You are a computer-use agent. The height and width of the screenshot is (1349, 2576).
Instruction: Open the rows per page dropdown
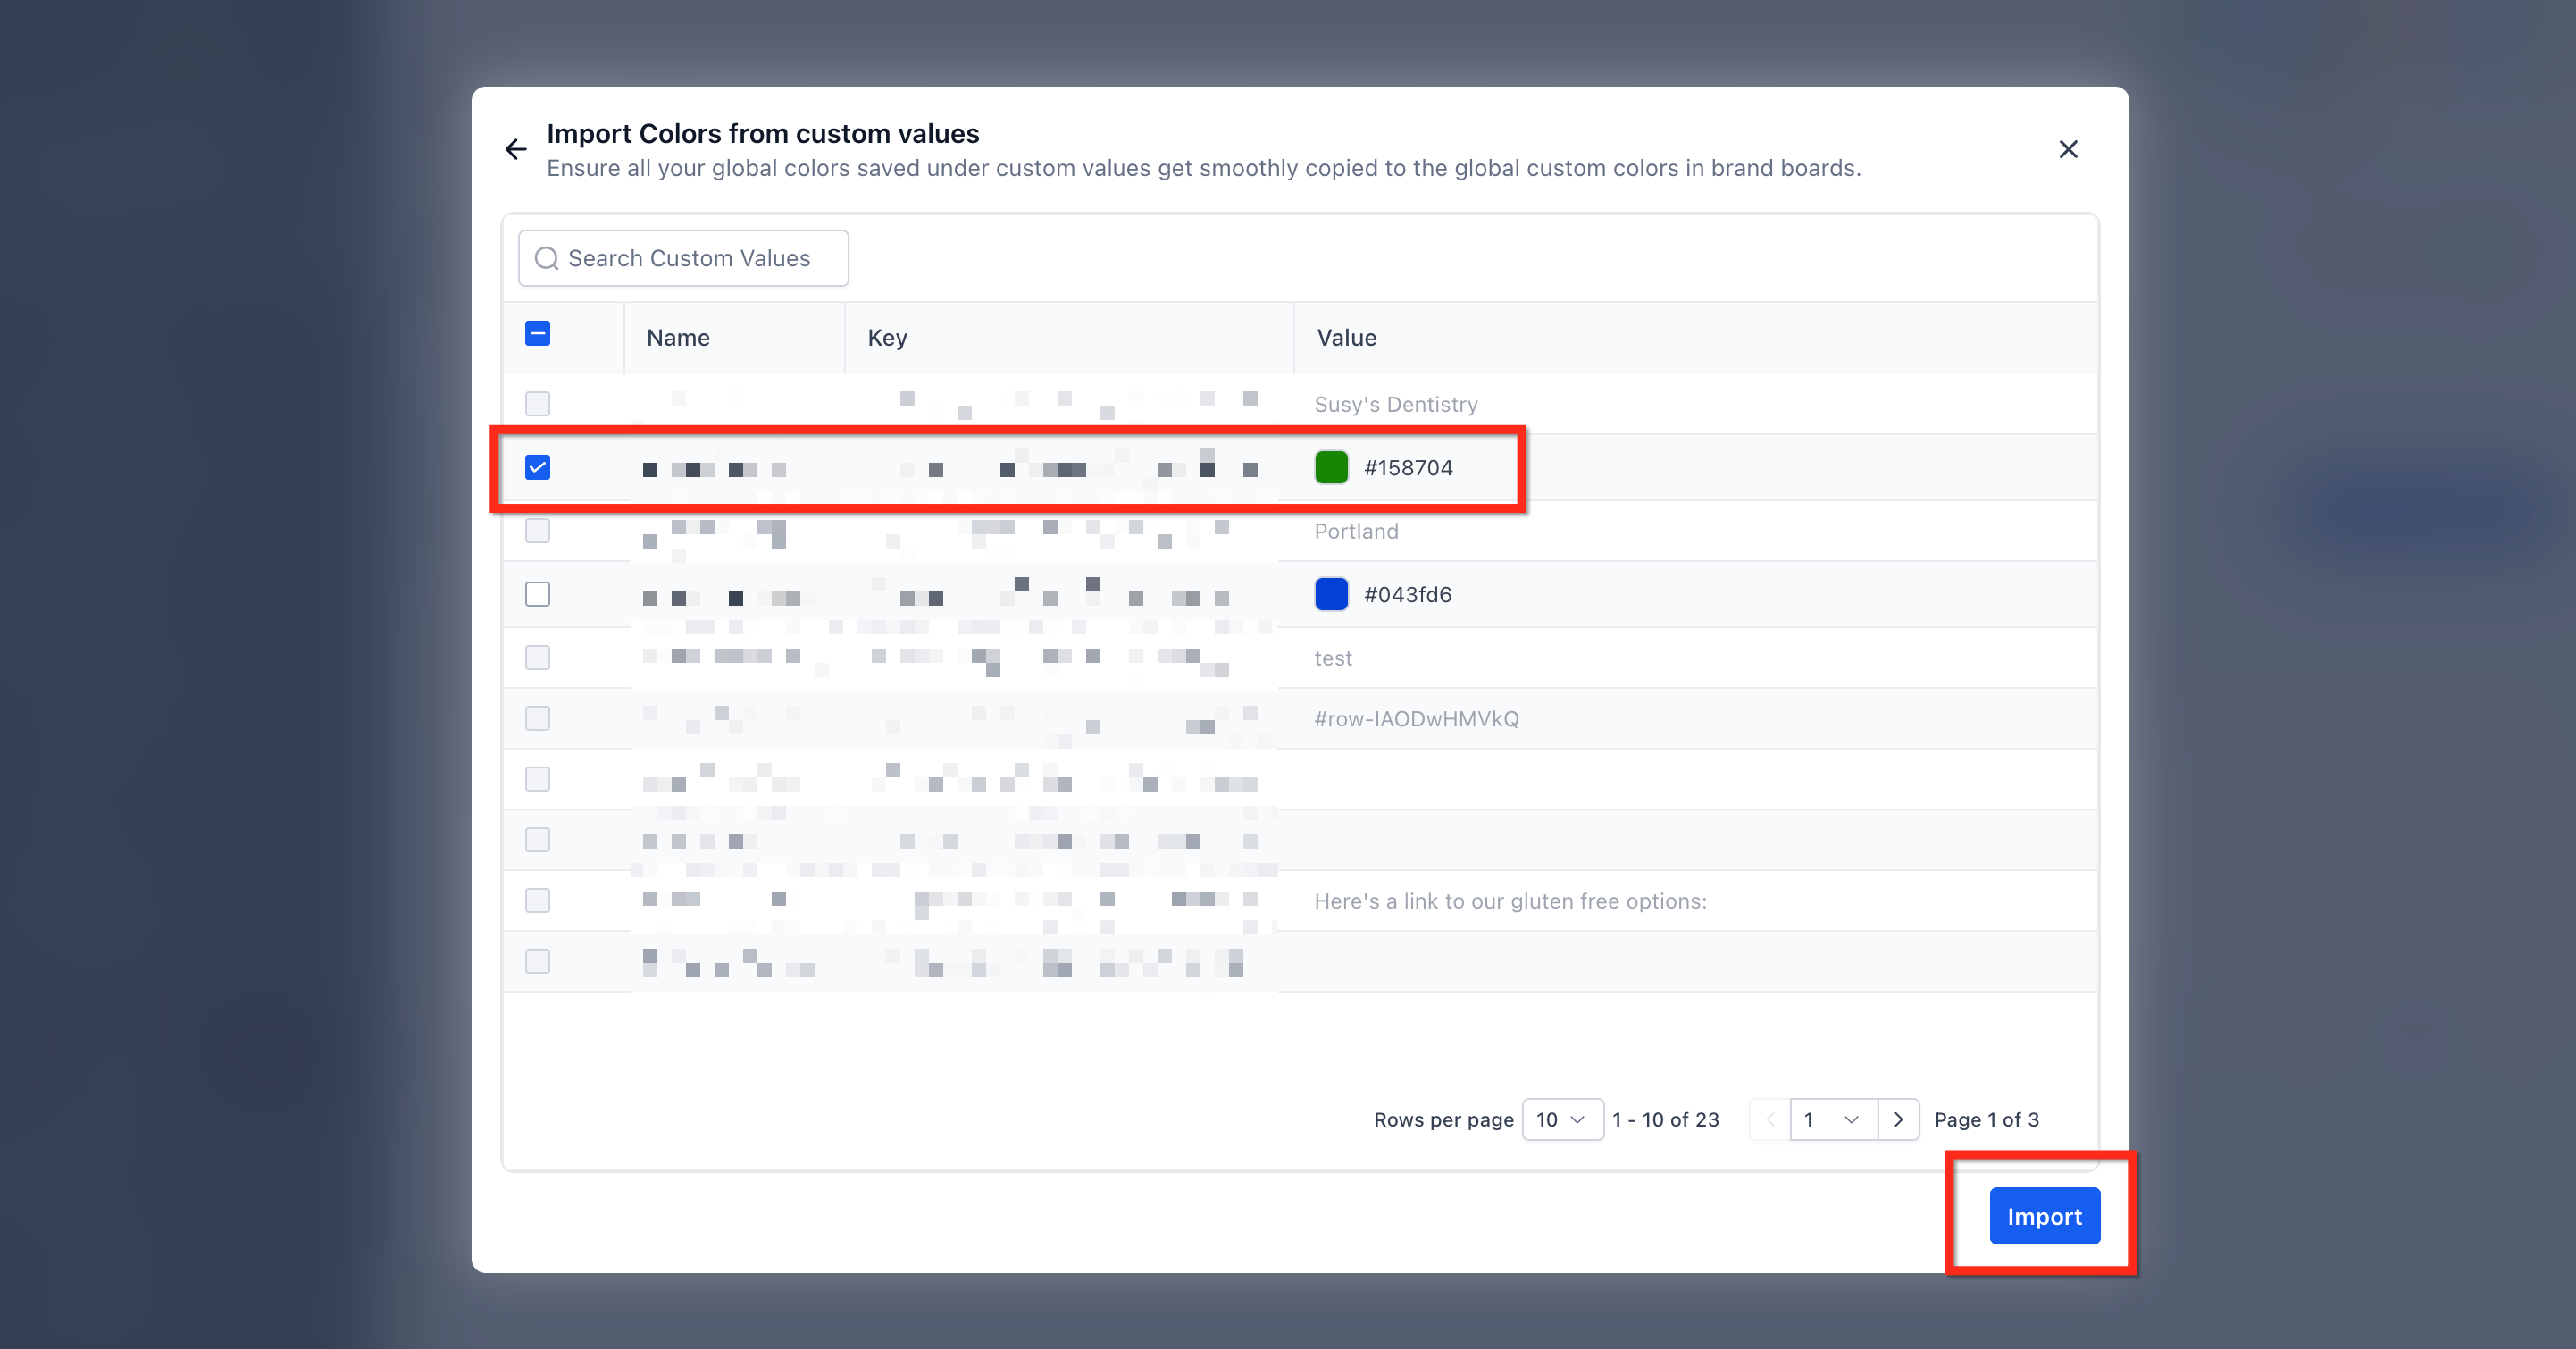click(x=1561, y=1119)
